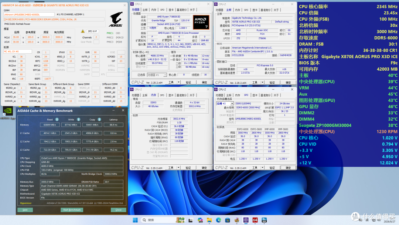Click the 1230 RPM CPU fan overlay value

tap(387, 131)
